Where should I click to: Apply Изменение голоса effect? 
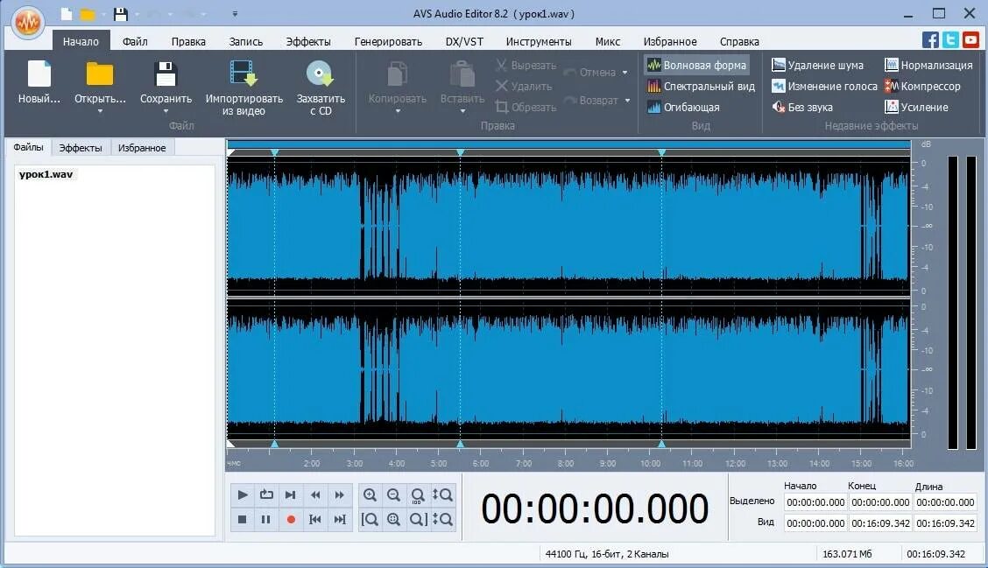coord(824,87)
